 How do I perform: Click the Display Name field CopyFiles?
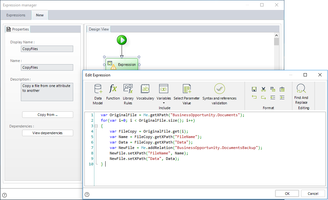click(x=47, y=49)
